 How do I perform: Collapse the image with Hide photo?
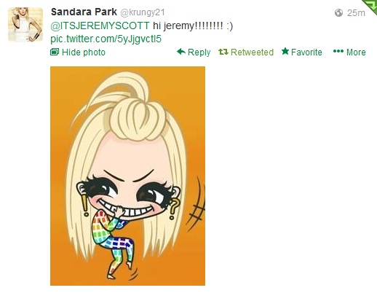coord(84,52)
